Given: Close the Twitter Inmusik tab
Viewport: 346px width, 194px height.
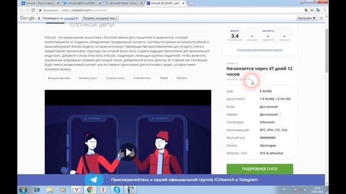Looking at the screenshot, I should click(x=99, y=3).
